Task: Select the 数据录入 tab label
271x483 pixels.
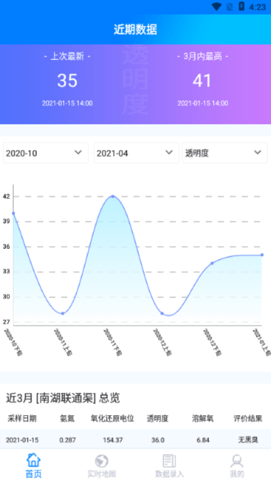Action: coord(169,474)
